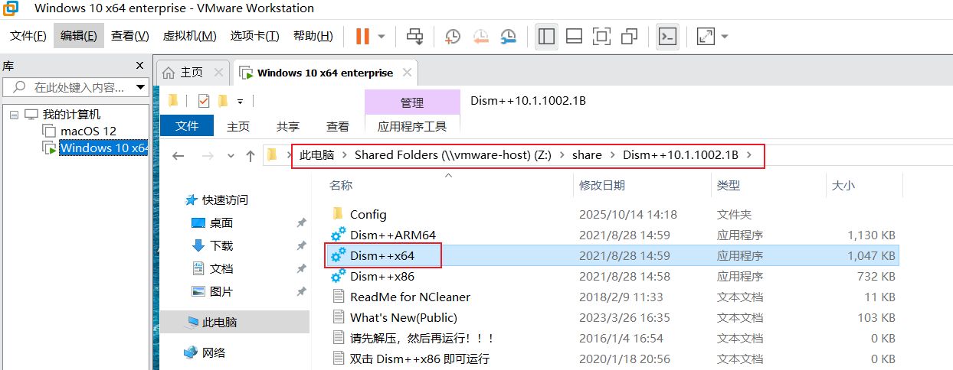
Task: Select macOS 12 in the library tree
Action: [x=88, y=131]
